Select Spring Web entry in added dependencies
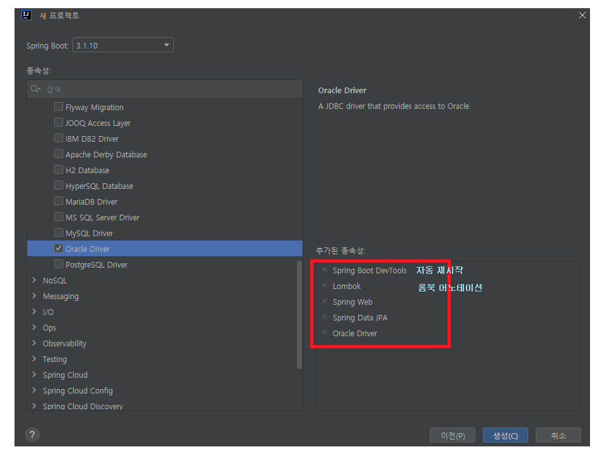Viewport: 602px width, 459px height. coord(352,302)
